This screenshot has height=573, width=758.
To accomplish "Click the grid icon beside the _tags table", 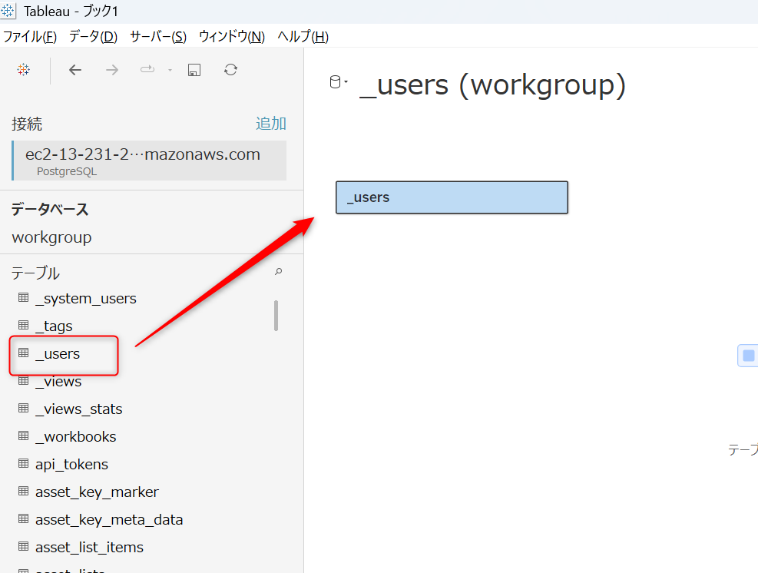I will coord(22,326).
